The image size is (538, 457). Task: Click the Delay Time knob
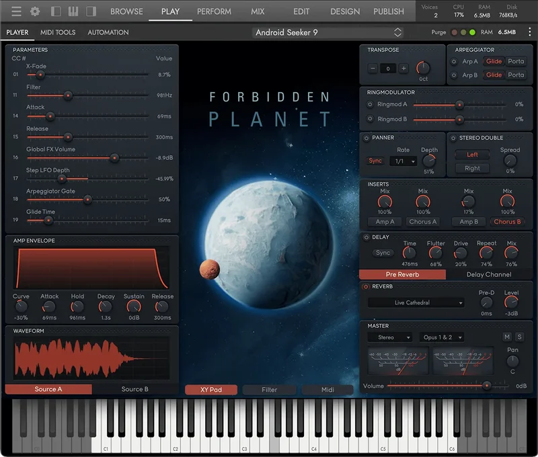tap(409, 253)
